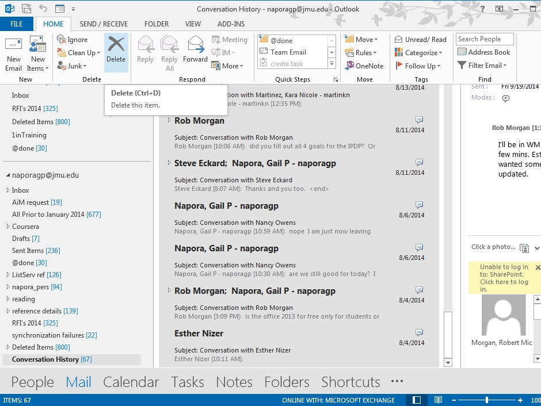Go to Shortcuts view
This screenshot has height=406, width=541.
[x=350, y=382]
